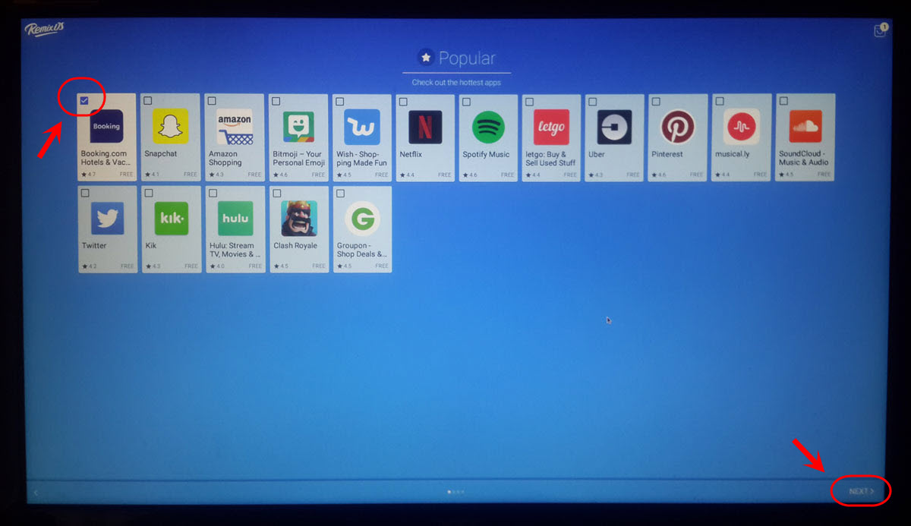Image resolution: width=911 pixels, height=526 pixels.
Task: Select the SoundCloud checkbox
Action: pos(783,101)
